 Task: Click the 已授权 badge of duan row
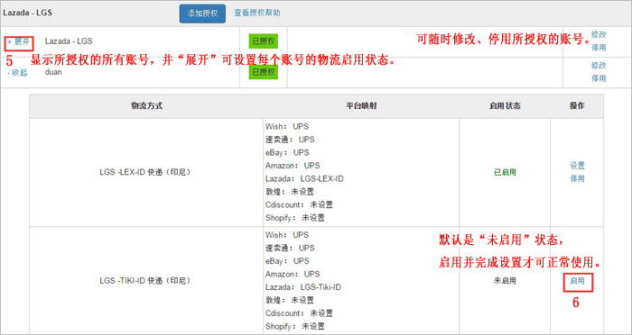264,71
